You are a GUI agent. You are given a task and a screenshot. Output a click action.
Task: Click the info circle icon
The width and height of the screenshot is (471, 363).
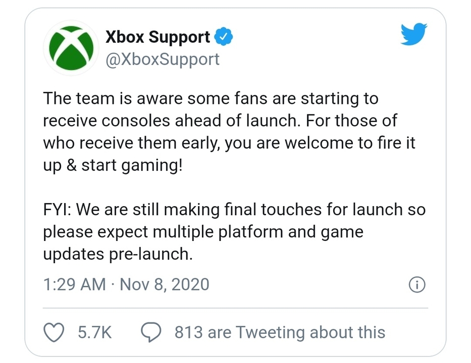417,285
